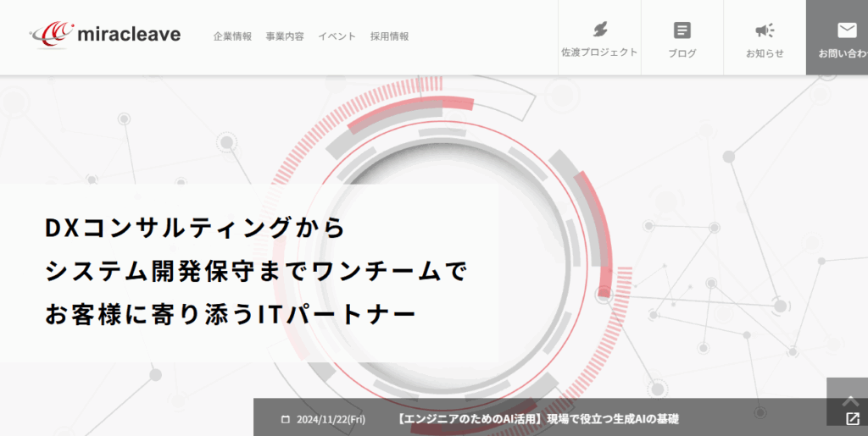Click the headline line DXコンサルティングから
Image resolution: width=868 pixels, height=436 pixels.
pos(195,229)
